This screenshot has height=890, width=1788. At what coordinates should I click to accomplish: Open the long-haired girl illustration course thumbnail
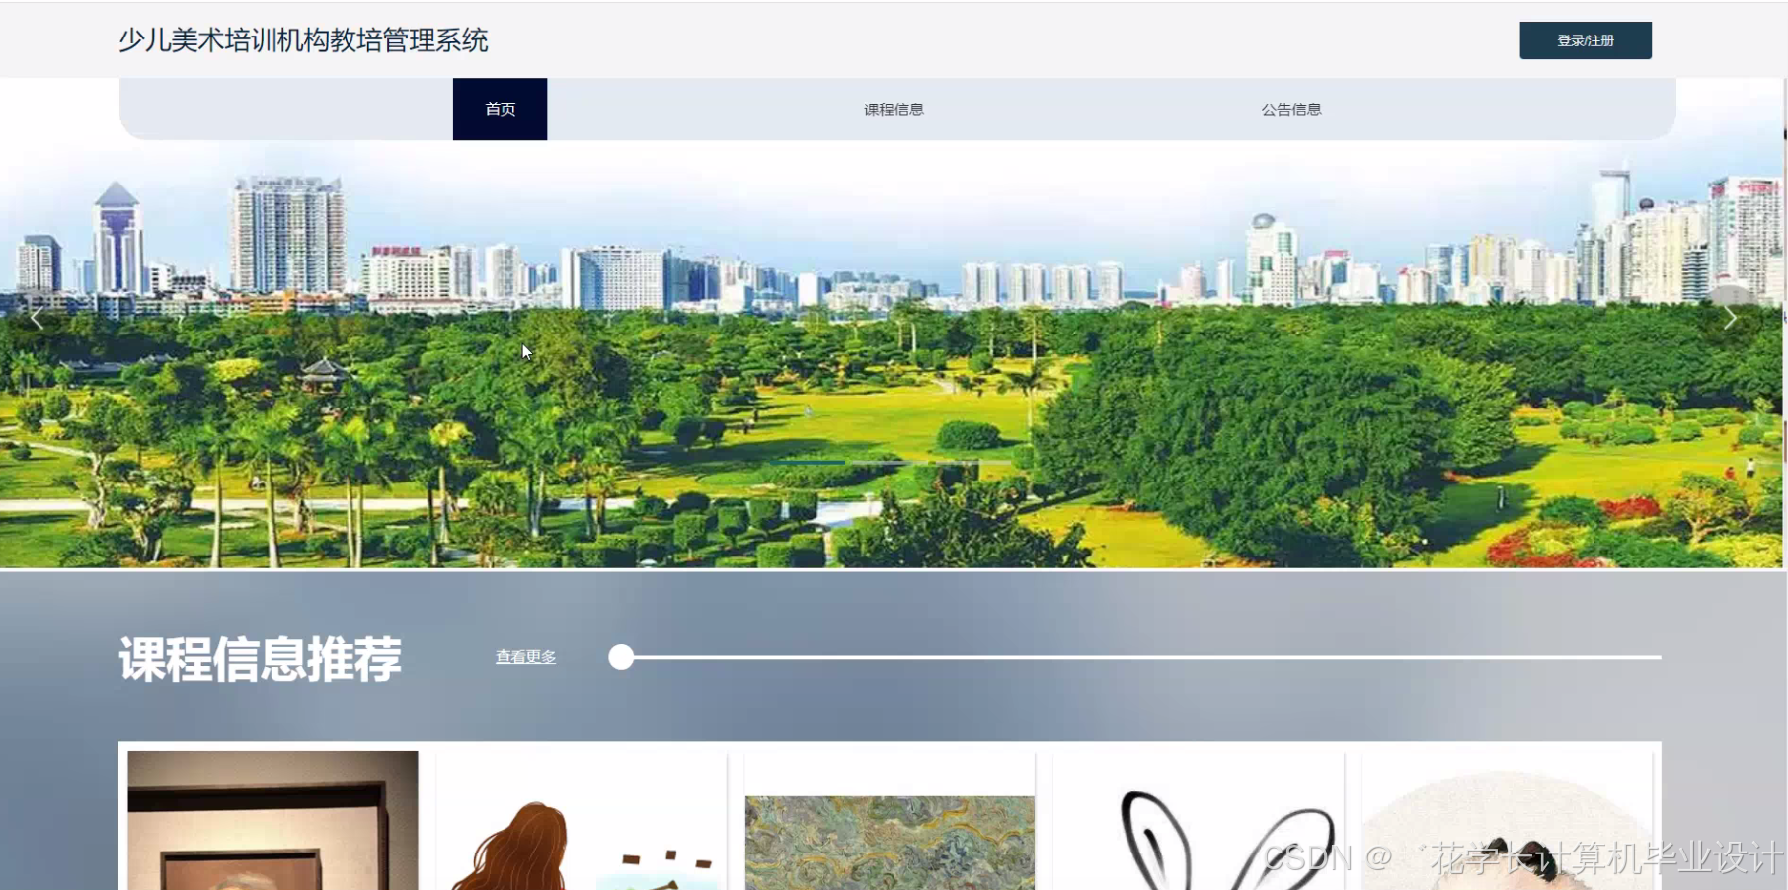pyautogui.click(x=582, y=820)
